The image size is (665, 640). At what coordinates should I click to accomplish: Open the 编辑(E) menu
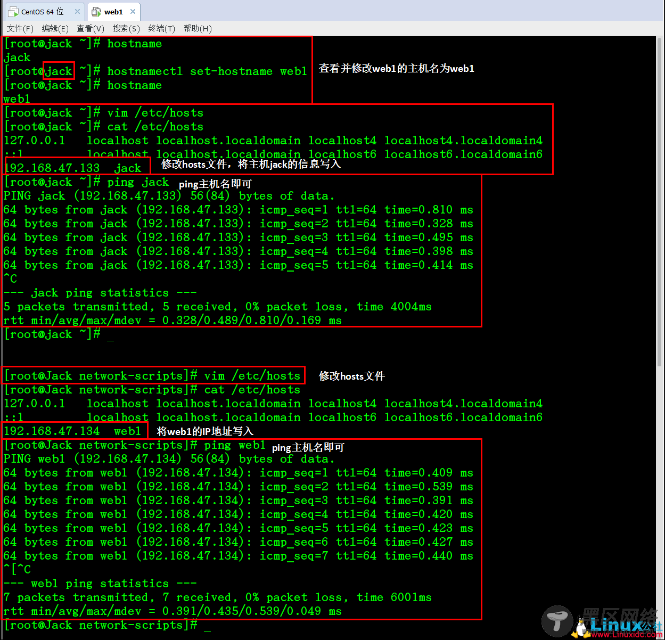click(55, 28)
